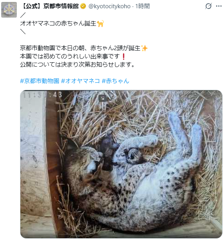223x241 pixels.
Task: Open the 1時間 timestamp link
Action: (142, 6)
